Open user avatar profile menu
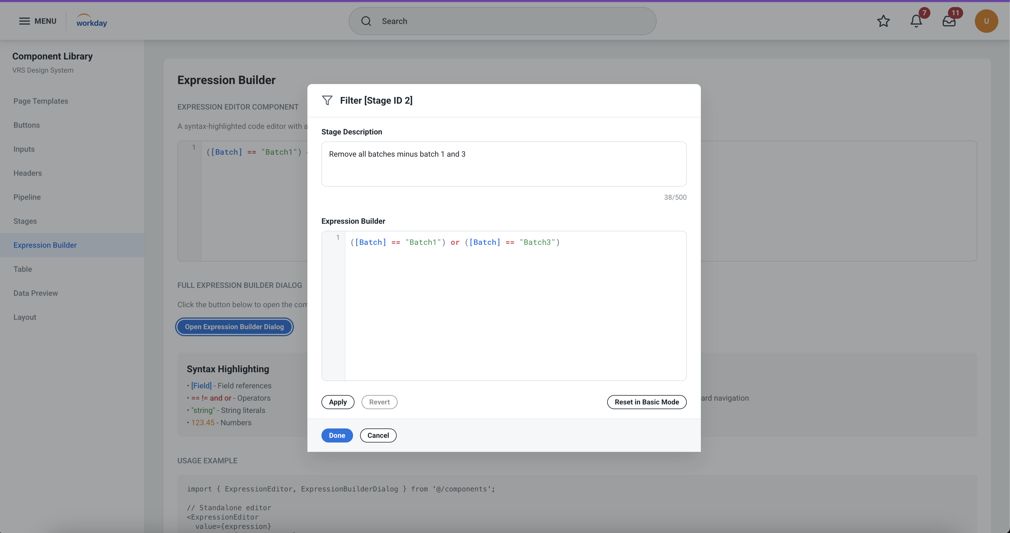Image resolution: width=1010 pixels, height=533 pixels. coord(986,21)
